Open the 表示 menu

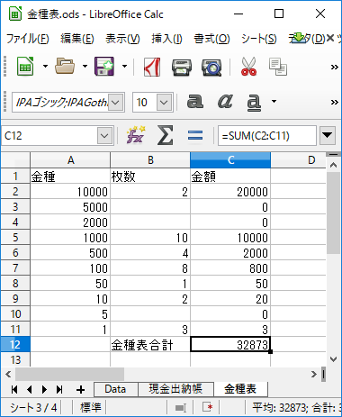coord(122,39)
